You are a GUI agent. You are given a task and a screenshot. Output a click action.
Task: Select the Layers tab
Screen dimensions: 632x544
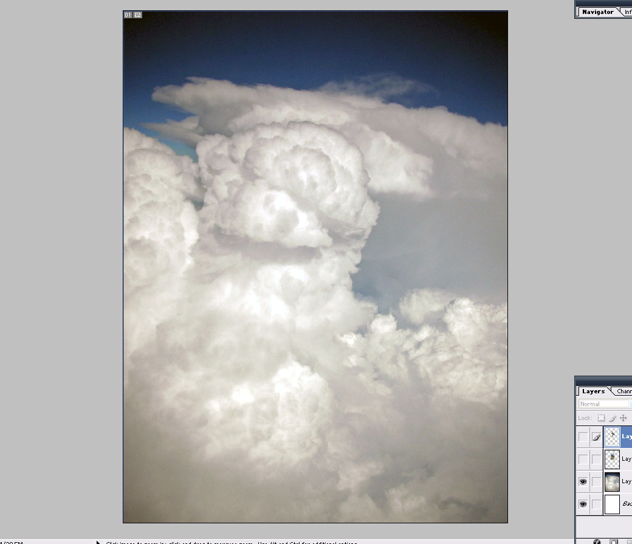pyautogui.click(x=593, y=391)
